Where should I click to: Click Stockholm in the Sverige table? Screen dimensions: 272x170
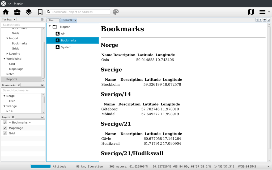click(110, 84)
